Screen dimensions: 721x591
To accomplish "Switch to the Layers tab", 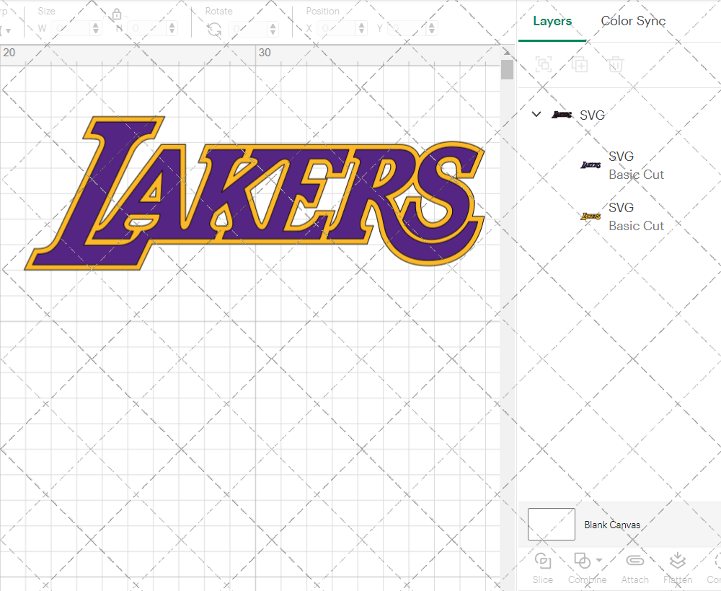I will tap(552, 21).
